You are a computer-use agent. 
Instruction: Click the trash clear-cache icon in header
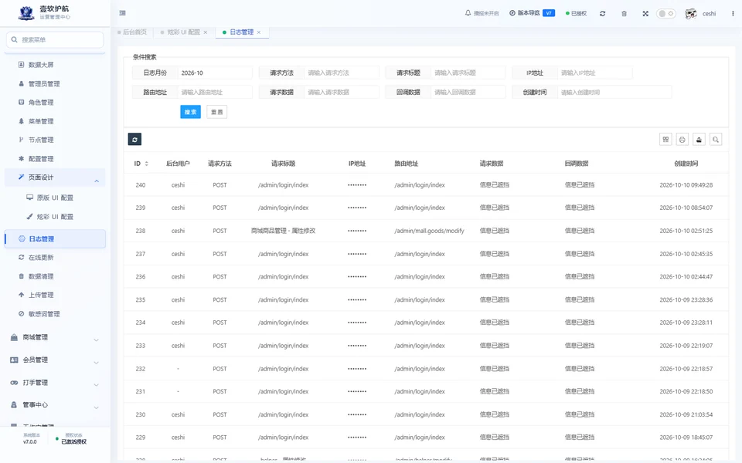pyautogui.click(x=625, y=14)
